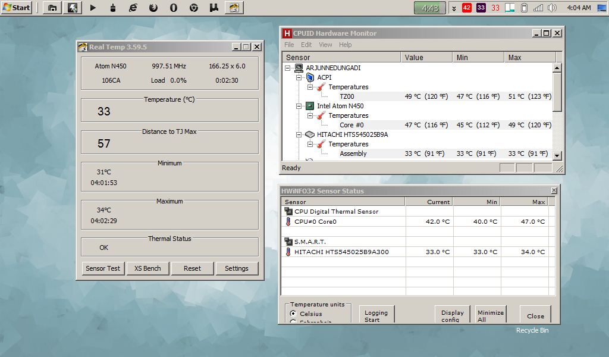This screenshot has height=357, width=609.
Task: Open the Windows Start menu
Action: click(16, 7)
